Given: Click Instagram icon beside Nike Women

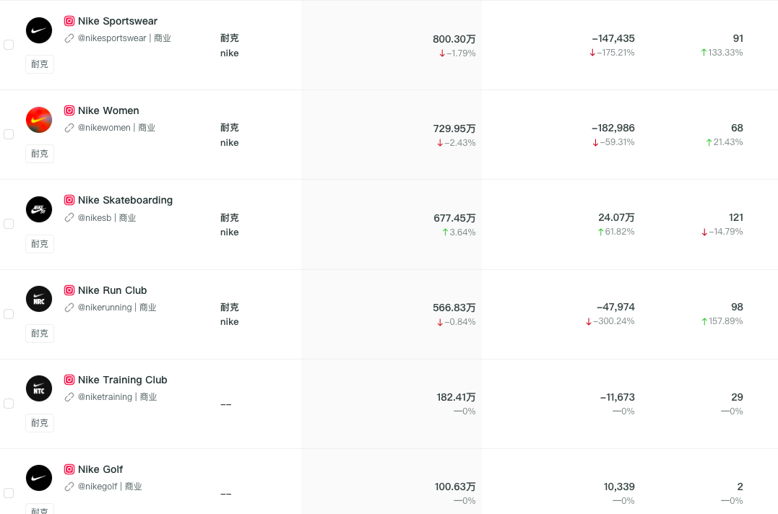Looking at the screenshot, I should pos(69,110).
